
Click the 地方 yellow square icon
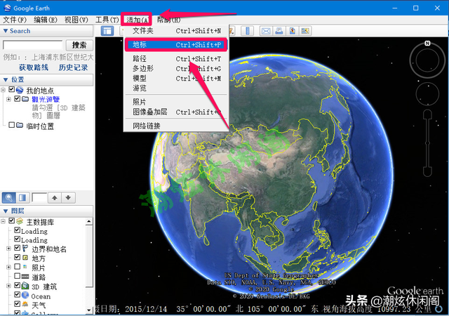point(25,258)
